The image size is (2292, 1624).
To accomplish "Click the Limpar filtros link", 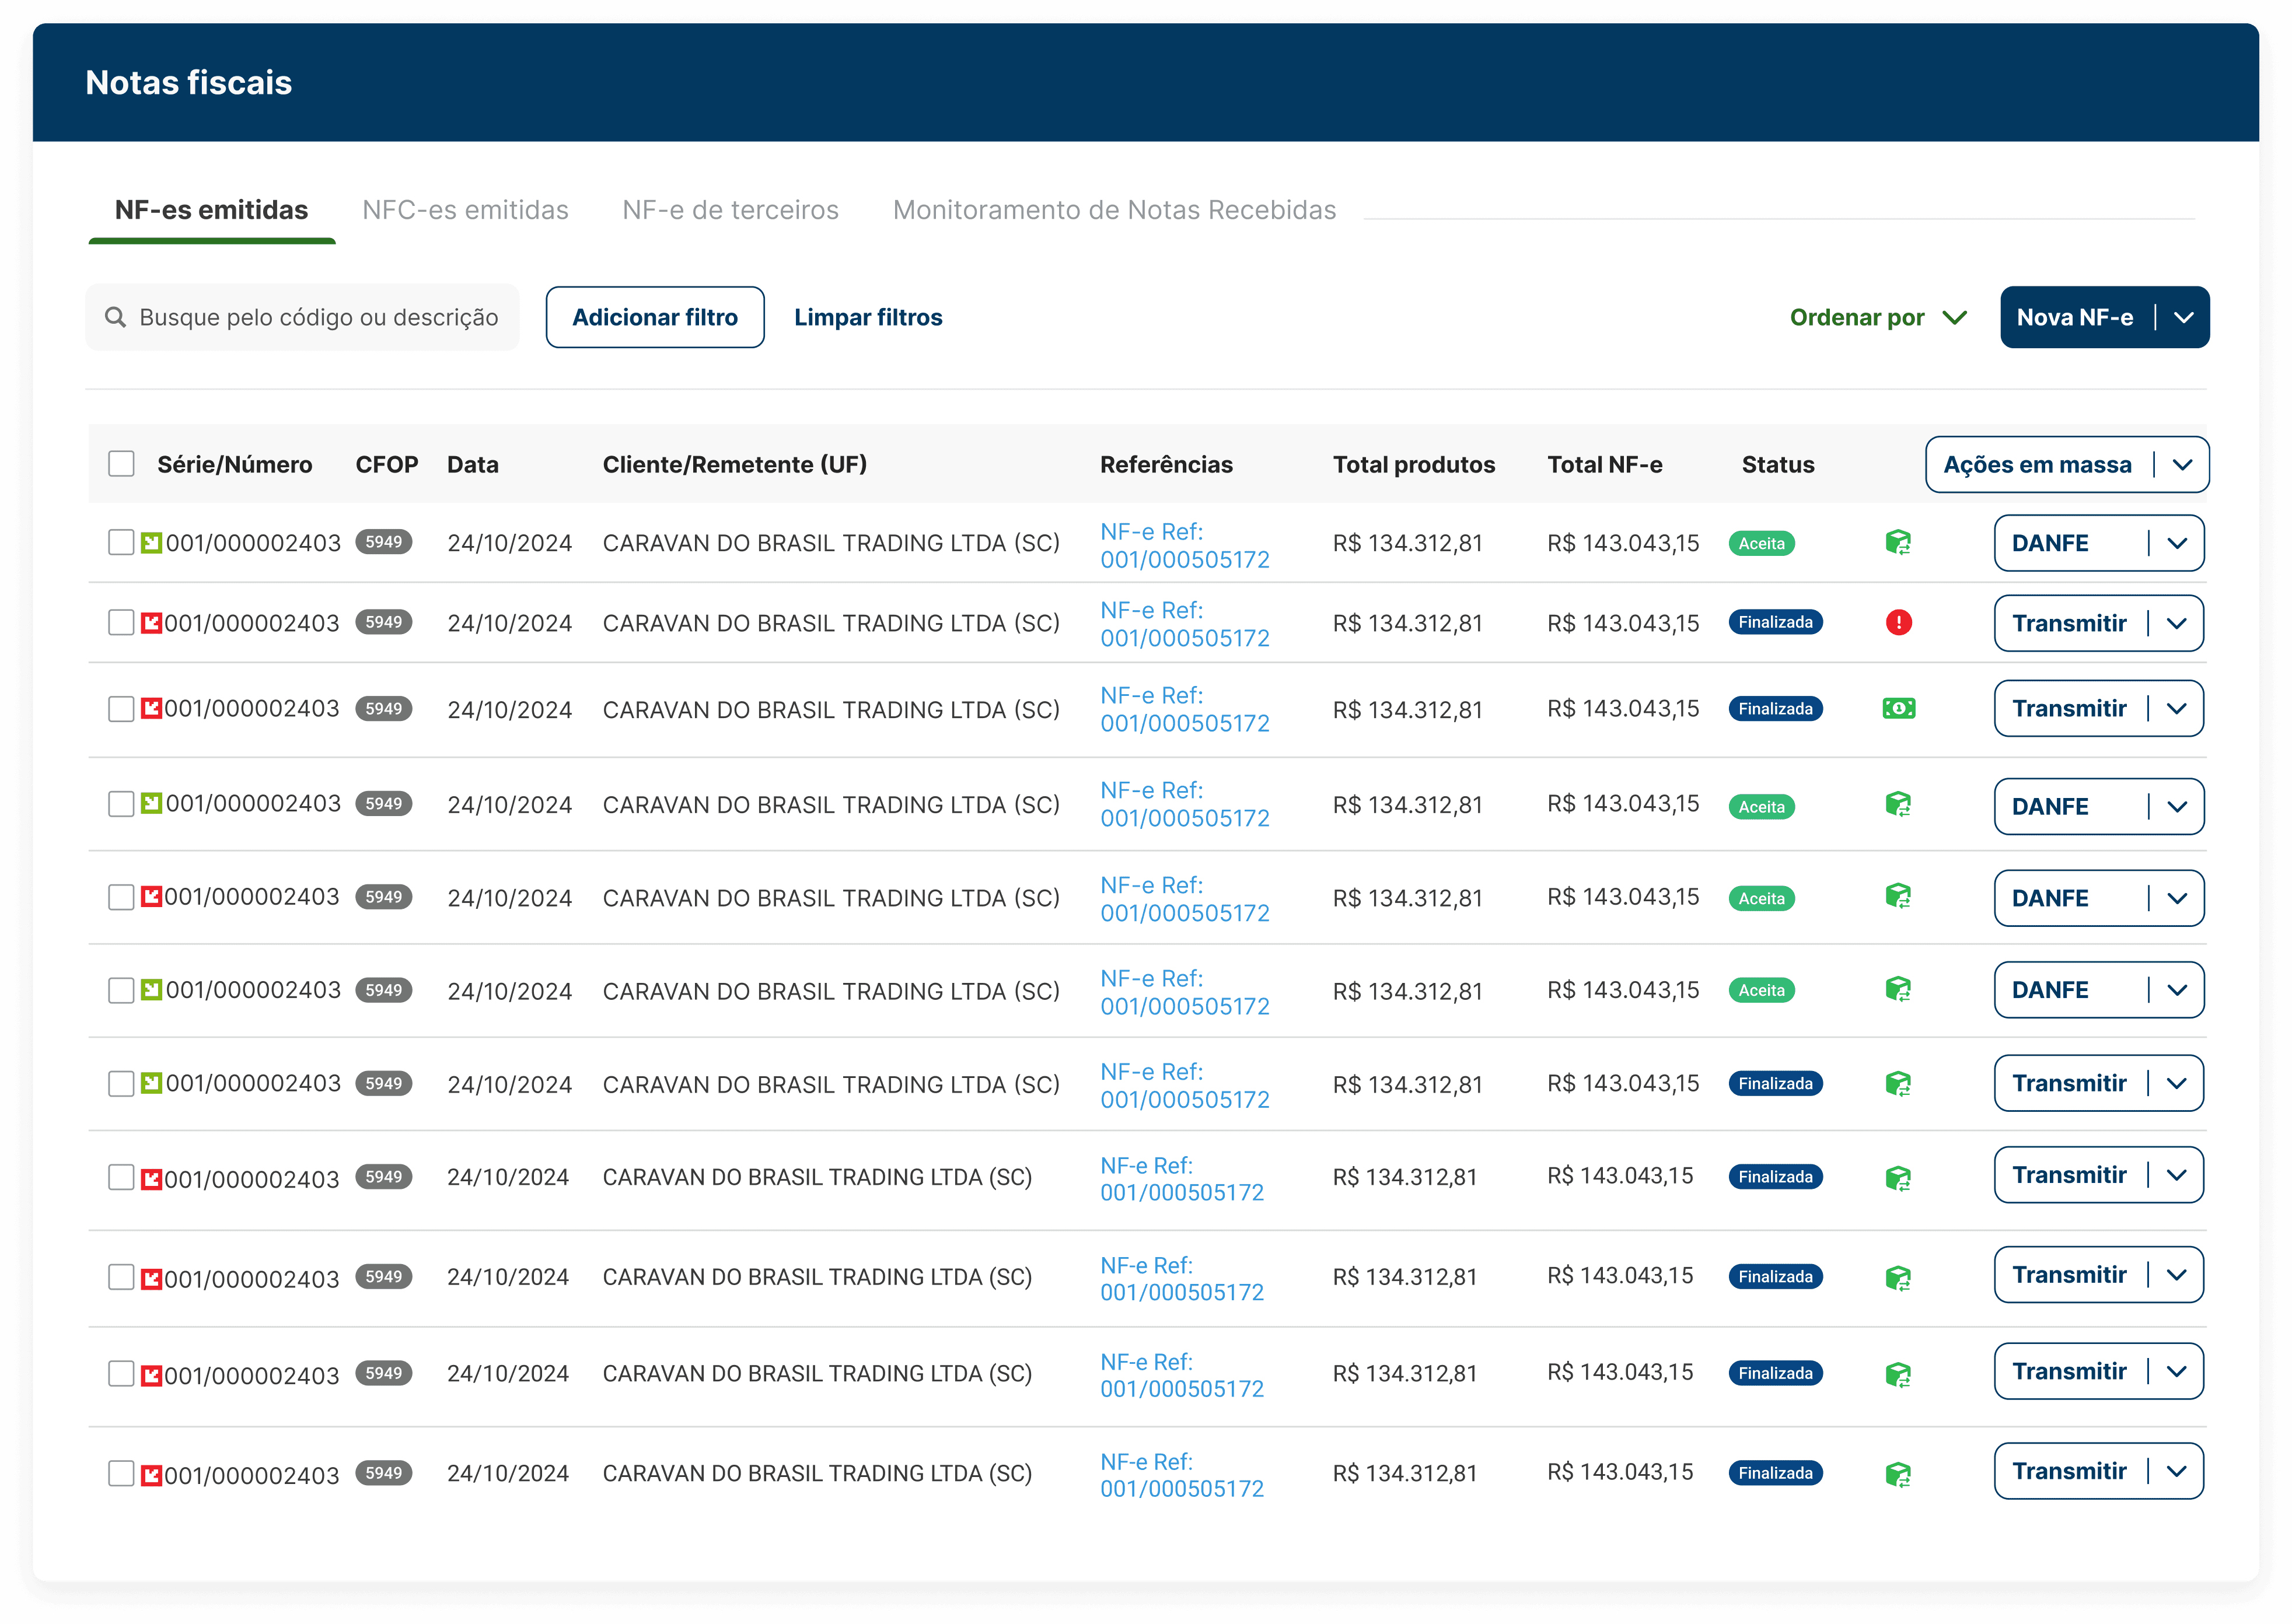I will click(867, 318).
